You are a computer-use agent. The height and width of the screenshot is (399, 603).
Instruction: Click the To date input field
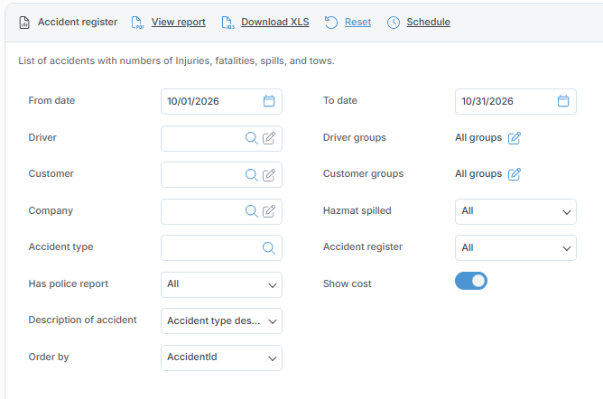(515, 101)
